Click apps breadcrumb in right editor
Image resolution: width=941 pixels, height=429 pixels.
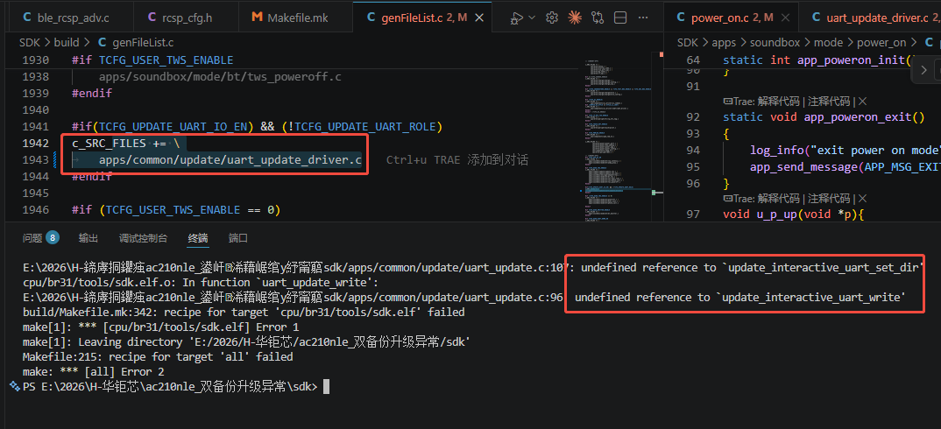pos(724,43)
